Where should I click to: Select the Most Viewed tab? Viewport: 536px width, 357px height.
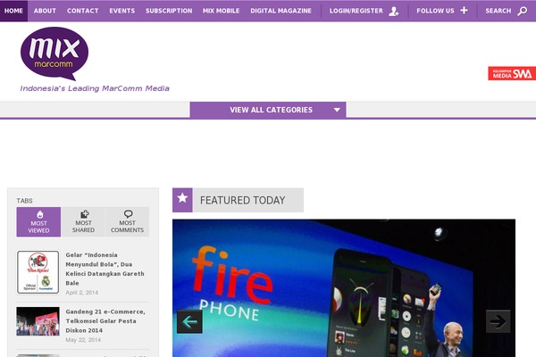[38, 221]
